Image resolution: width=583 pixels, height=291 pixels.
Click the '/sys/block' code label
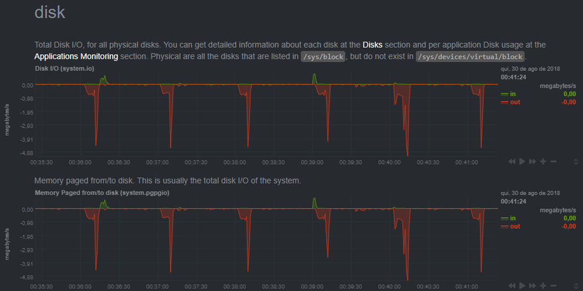pyautogui.click(x=323, y=57)
